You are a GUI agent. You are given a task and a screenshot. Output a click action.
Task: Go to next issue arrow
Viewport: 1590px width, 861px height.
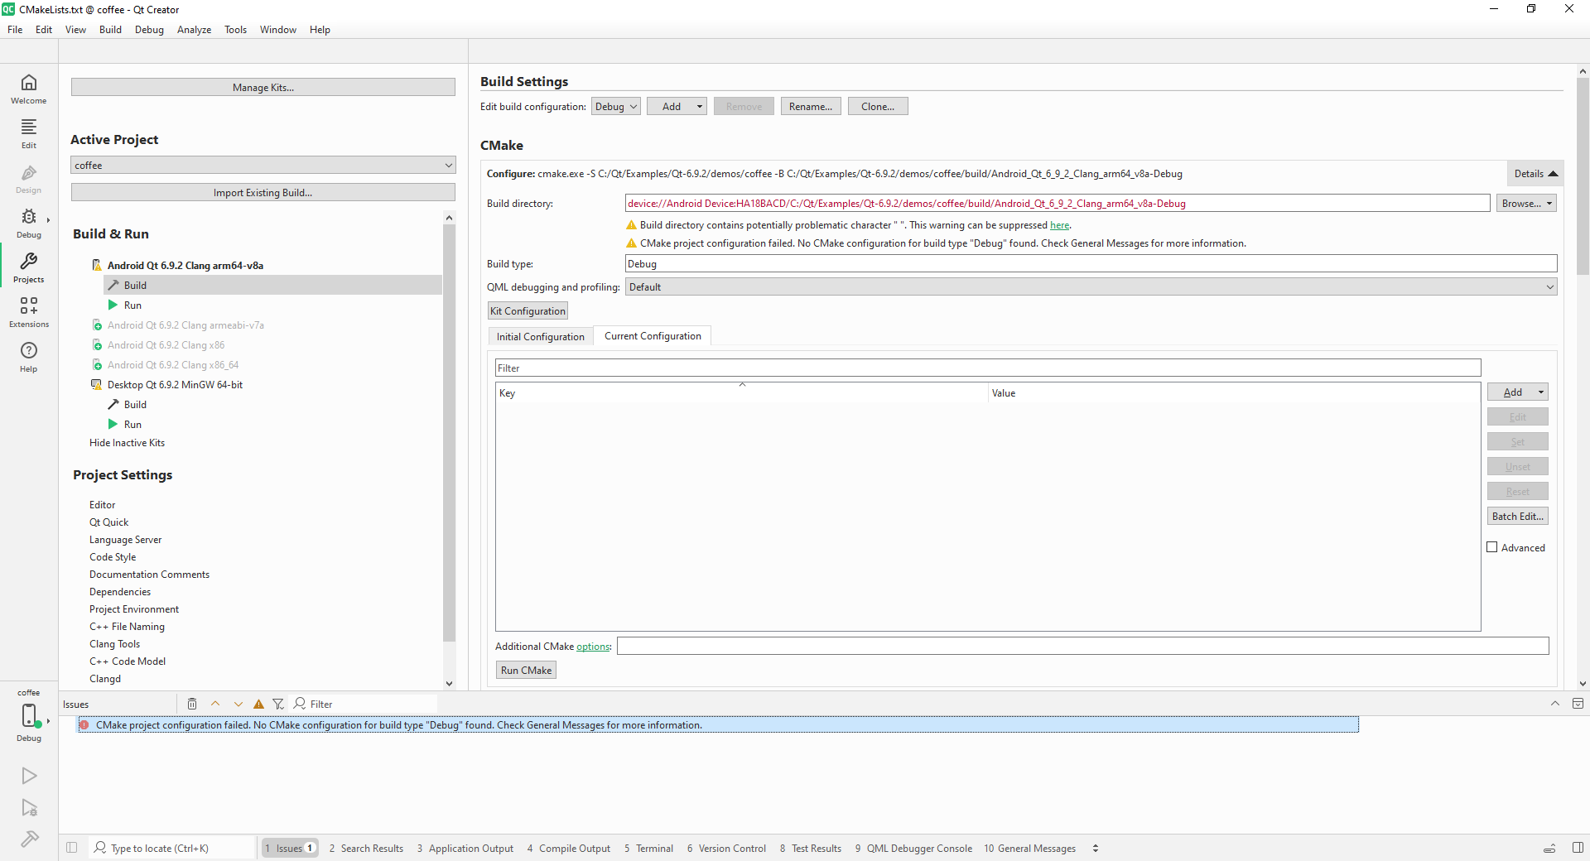tap(238, 704)
